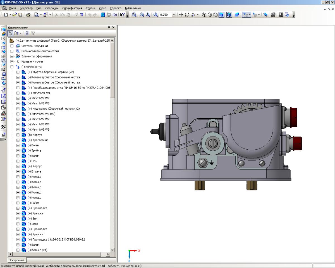335x268 pixels.
Task: Toggle shaded-with-edges display mode
Action: click(229, 15)
